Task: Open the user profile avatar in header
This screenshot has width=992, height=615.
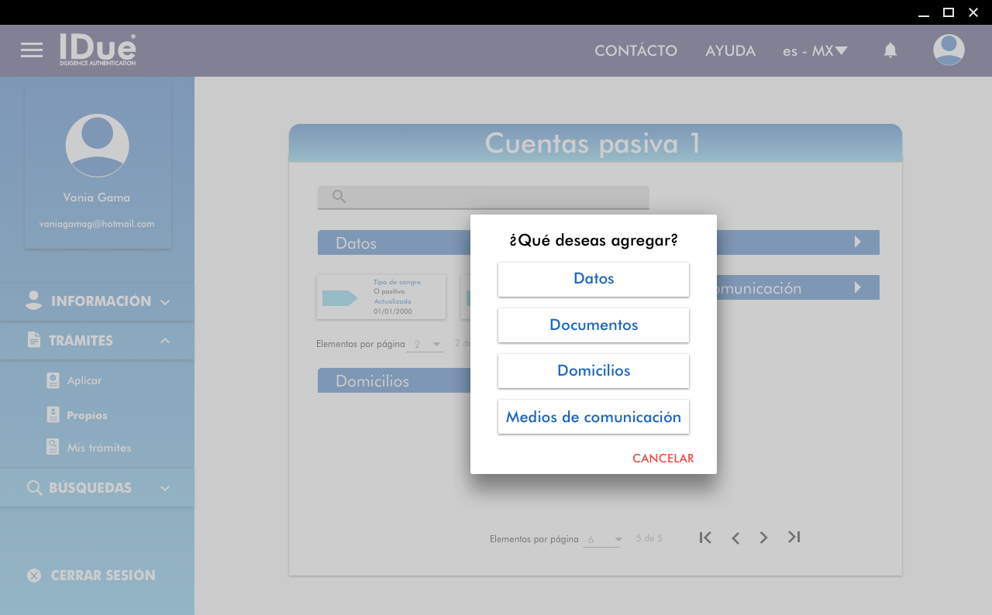Action: coord(949,50)
